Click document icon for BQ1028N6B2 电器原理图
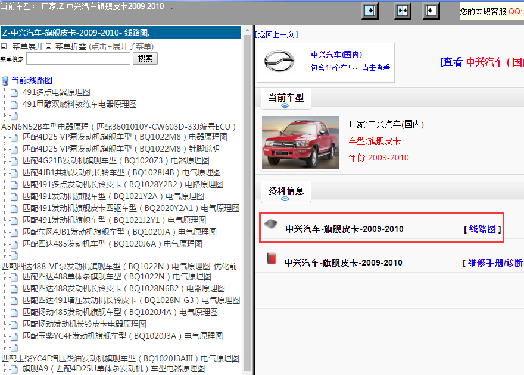The width and height of the screenshot is (524, 375). click(x=14, y=289)
